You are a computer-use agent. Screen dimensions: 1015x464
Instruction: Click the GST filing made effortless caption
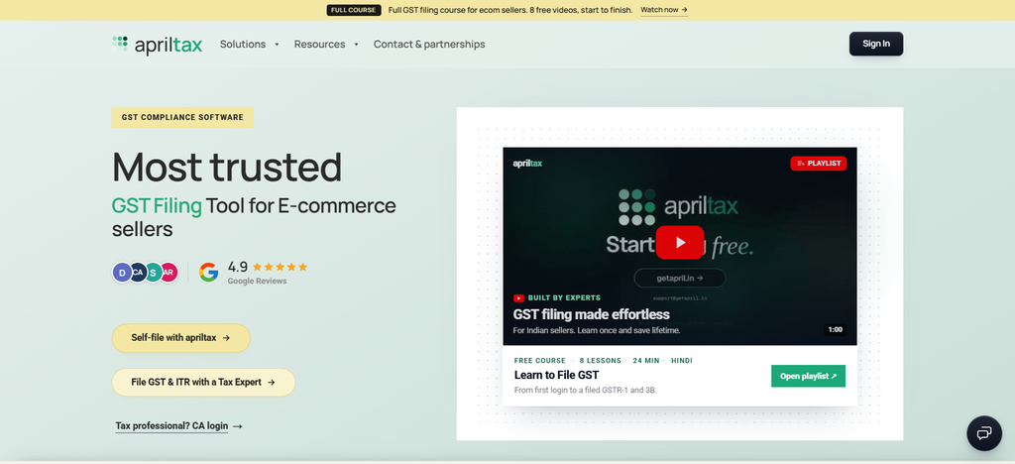click(591, 314)
